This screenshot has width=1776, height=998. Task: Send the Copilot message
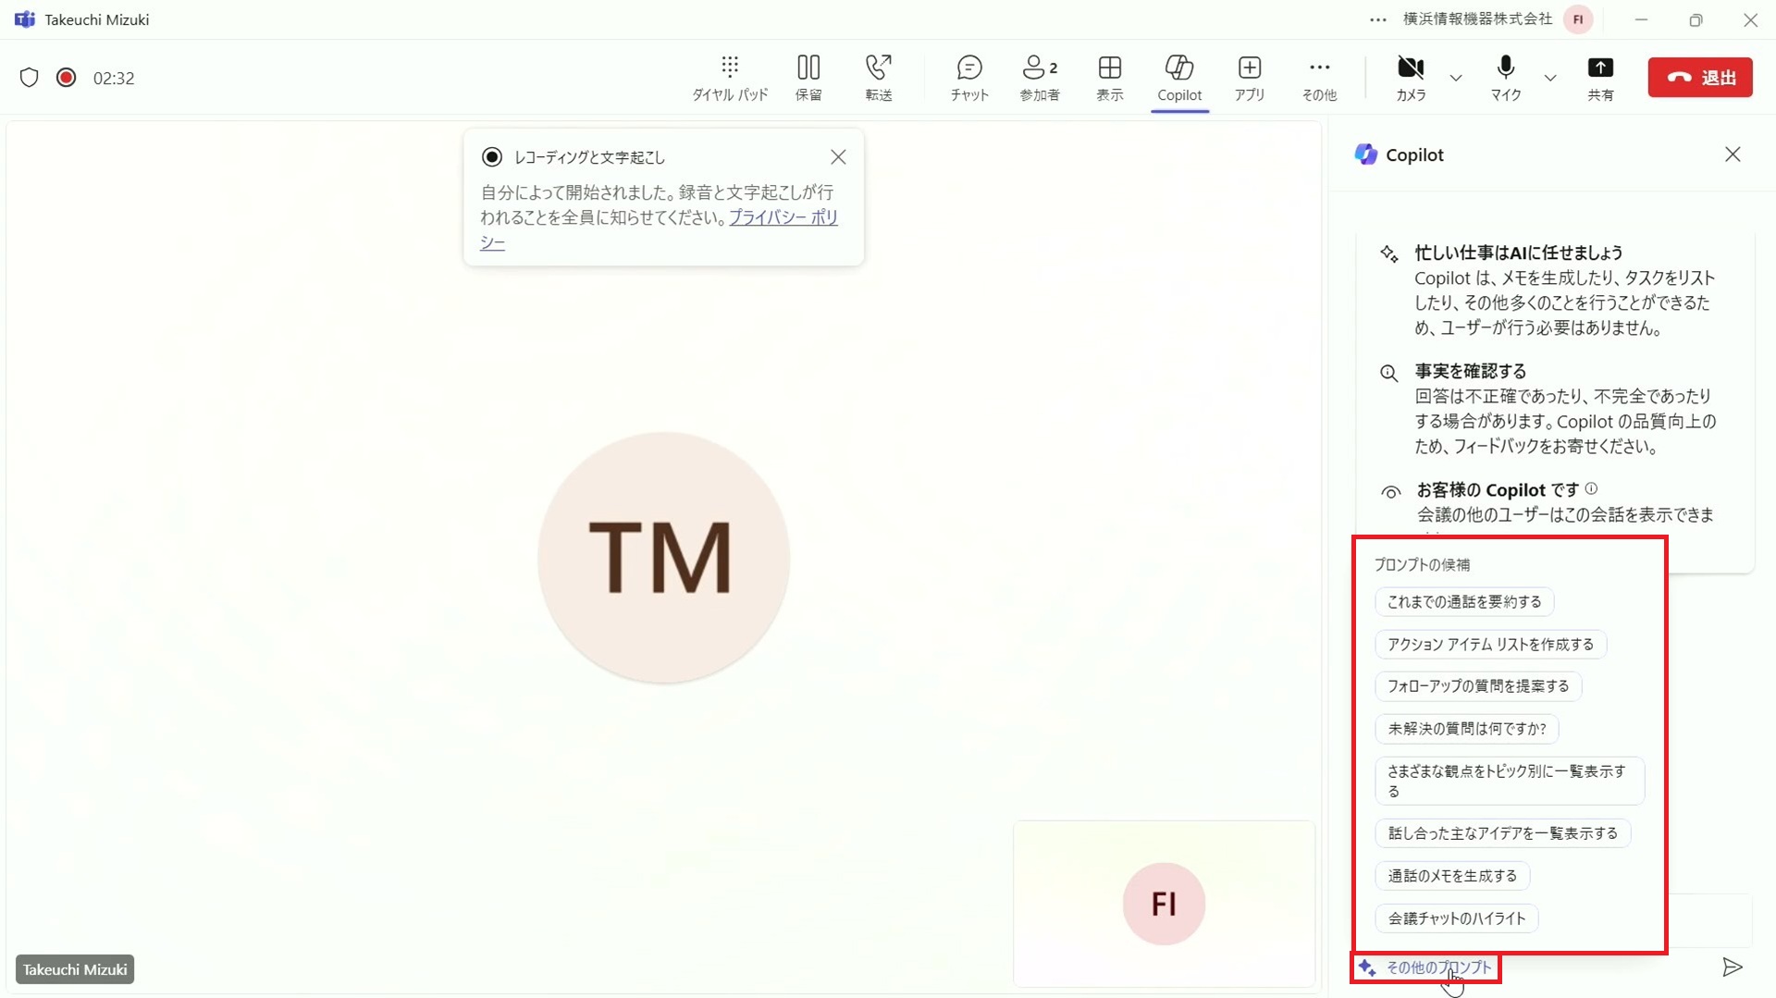(x=1733, y=967)
